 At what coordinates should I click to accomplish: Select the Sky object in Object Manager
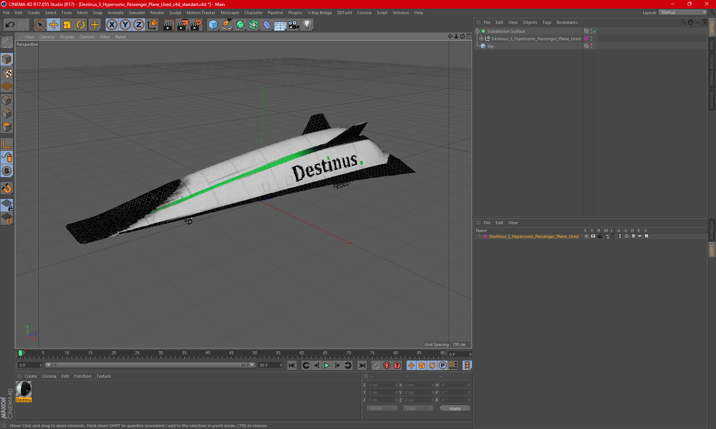(490, 46)
